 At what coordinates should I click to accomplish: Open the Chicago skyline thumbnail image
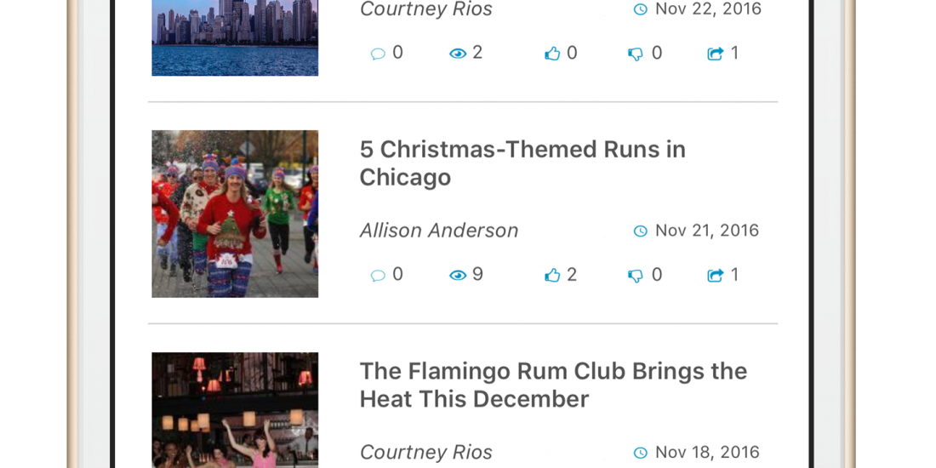235,37
